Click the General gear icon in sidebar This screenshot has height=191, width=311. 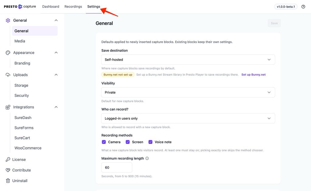click(x=8, y=20)
